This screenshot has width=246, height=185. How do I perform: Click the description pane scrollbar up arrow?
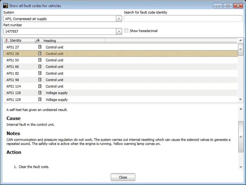click(241, 109)
